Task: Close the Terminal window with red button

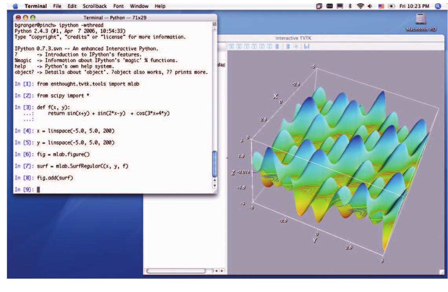Action: (x=18, y=17)
